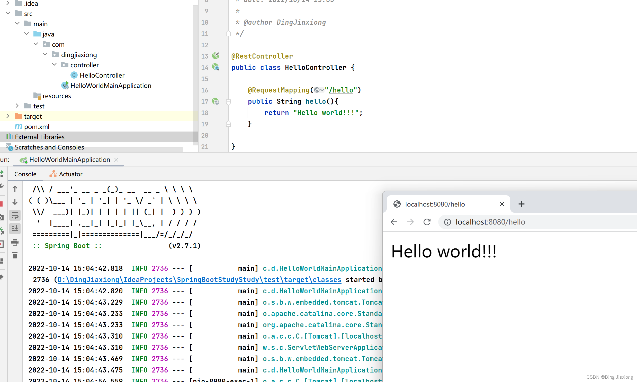Click the browser forward button

(x=410, y=222)
